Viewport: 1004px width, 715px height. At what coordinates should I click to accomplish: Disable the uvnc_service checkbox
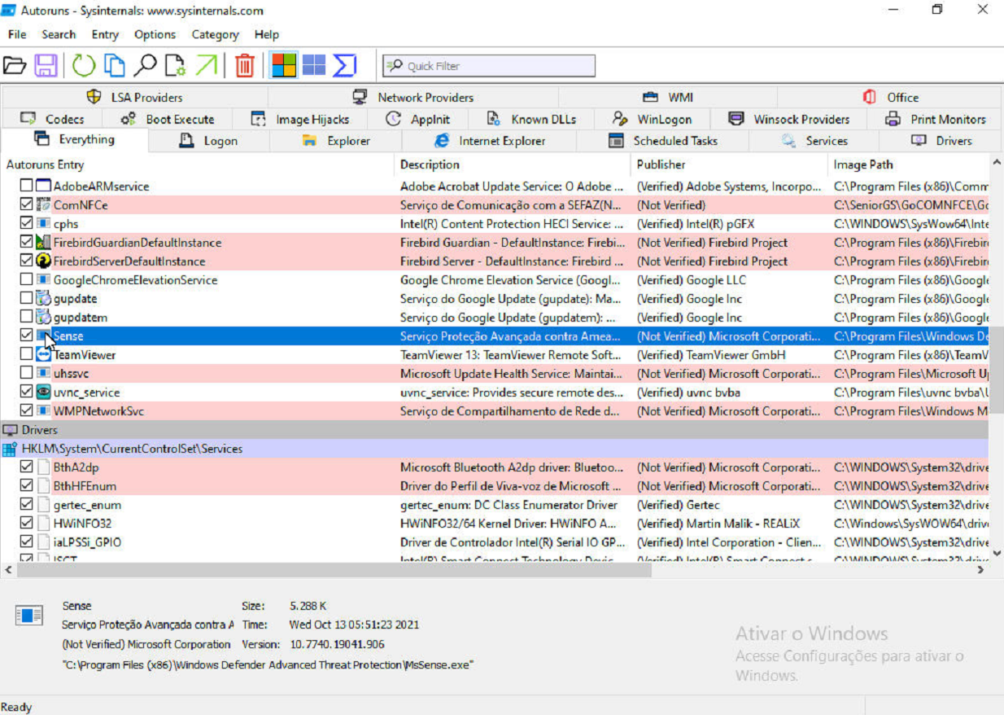tap(26, 393)
